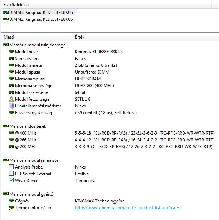Click the value KINGMAX Technology Inc.
Screen dimensions: 219x220
pos(100,201)
